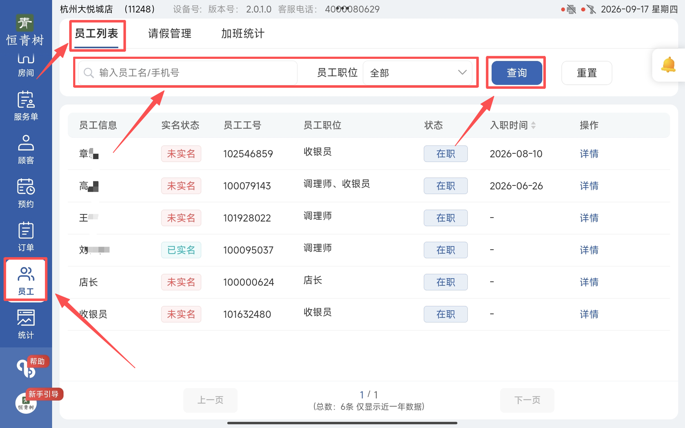The image size is (685, 428).
Task: Click the 员工工号 column header
Action: tap(242, 125)
